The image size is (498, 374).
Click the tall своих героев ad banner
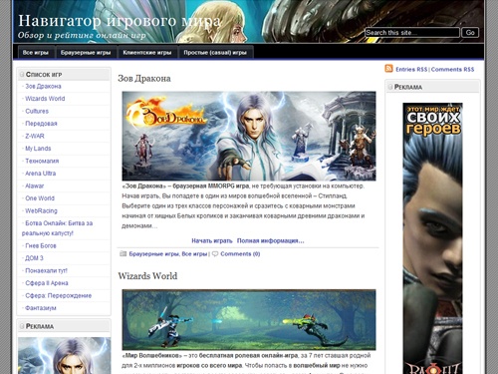[432, 238]
